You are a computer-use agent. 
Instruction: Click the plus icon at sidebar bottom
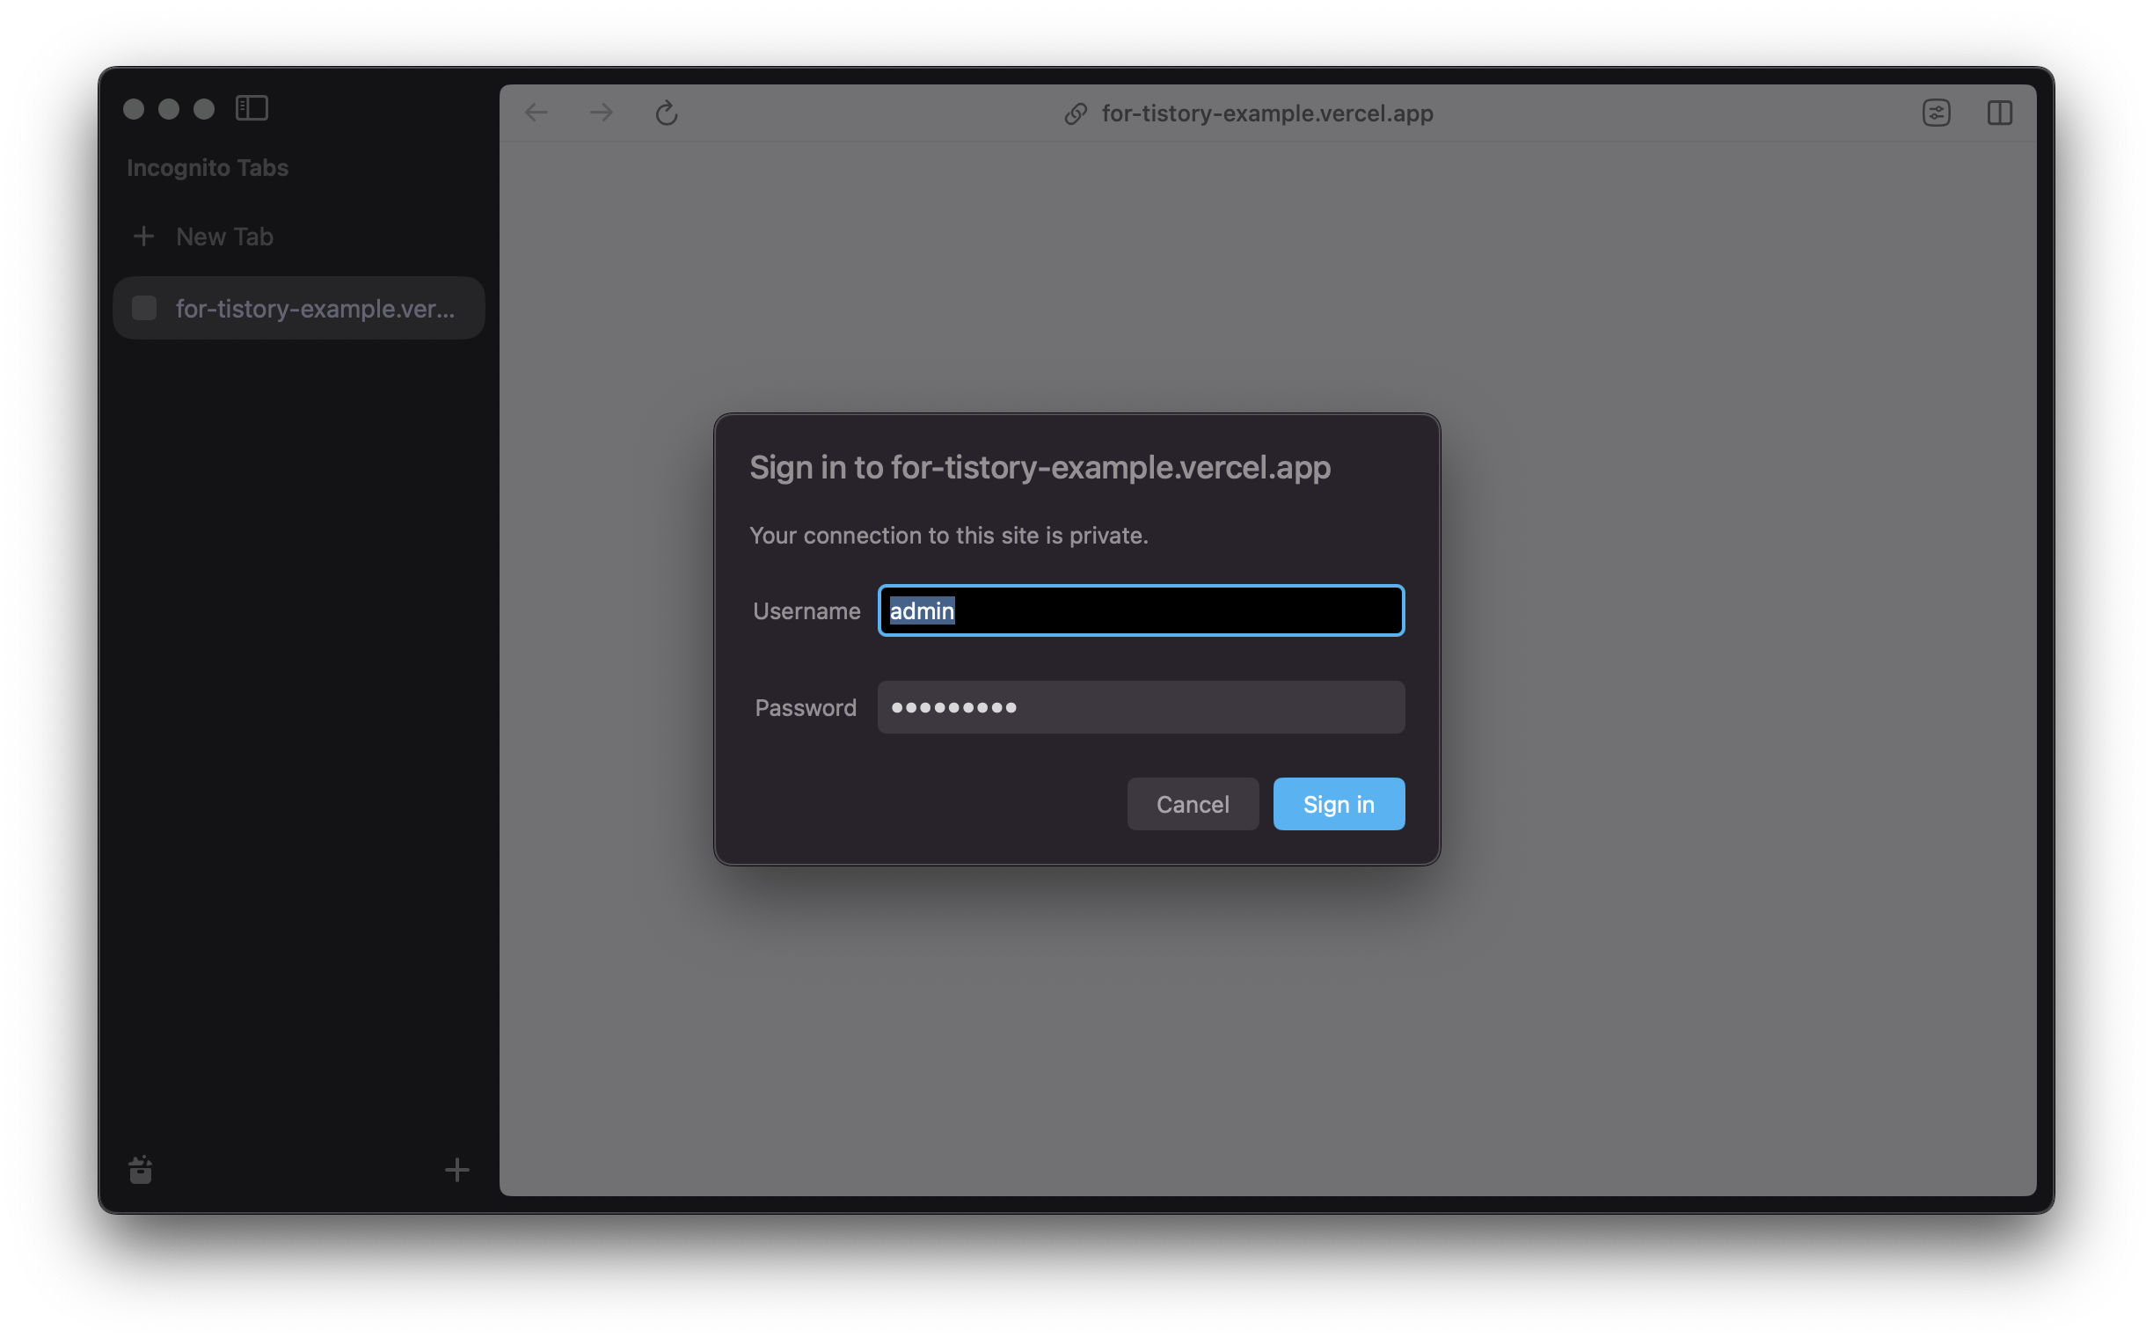tap(456, 1170)
